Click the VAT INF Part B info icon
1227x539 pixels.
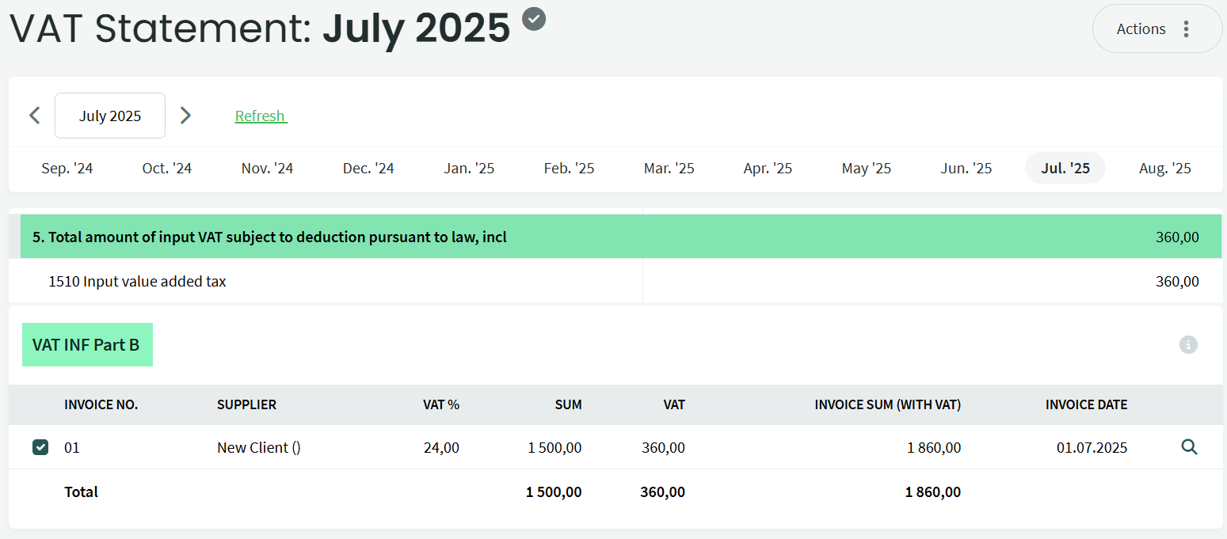pyautogui.click(x=1187, y=344)
